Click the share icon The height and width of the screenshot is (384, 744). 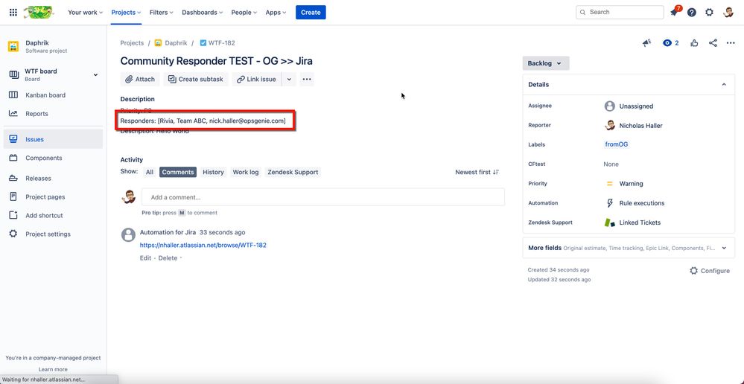pyautogui.click(x=713, y=43)
